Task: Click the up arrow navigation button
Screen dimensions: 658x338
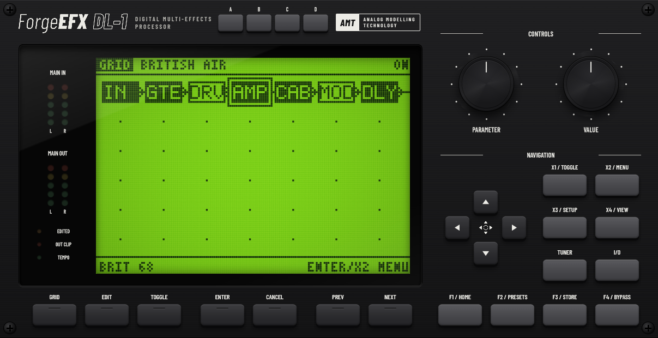Action: coord(486,202)
